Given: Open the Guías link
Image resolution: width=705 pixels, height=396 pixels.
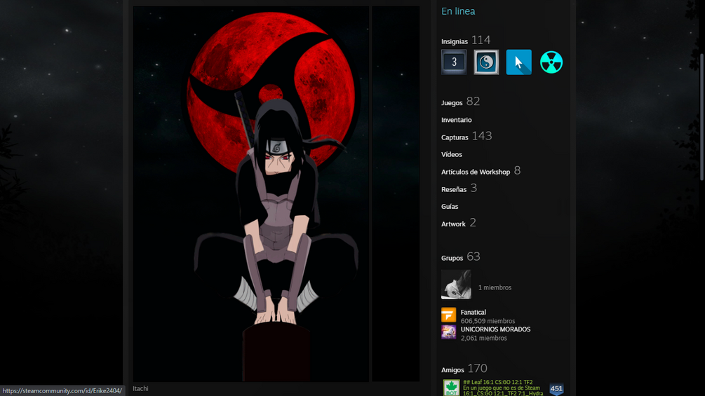Looking at the screenshot, I should point(450,207).
